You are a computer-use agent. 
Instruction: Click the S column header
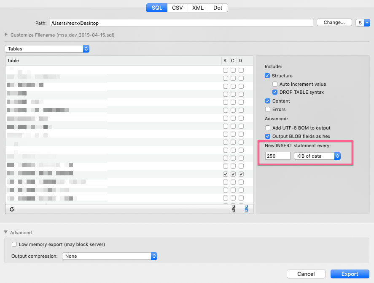click(x=225, y=61)
